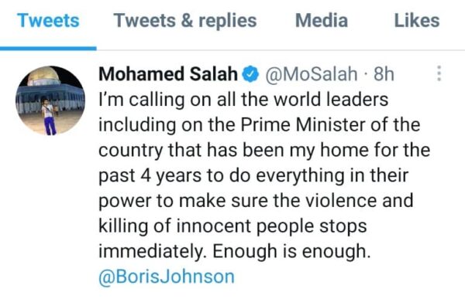Click the @MoSalah handle
The height and width of the screenshot is (299, 465).
tap(311, 74)
